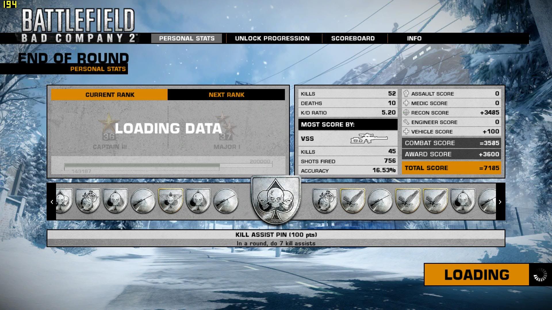Select the Current Rank header
The height and width of the screenshot is (310, 552).
click(110, 95)
